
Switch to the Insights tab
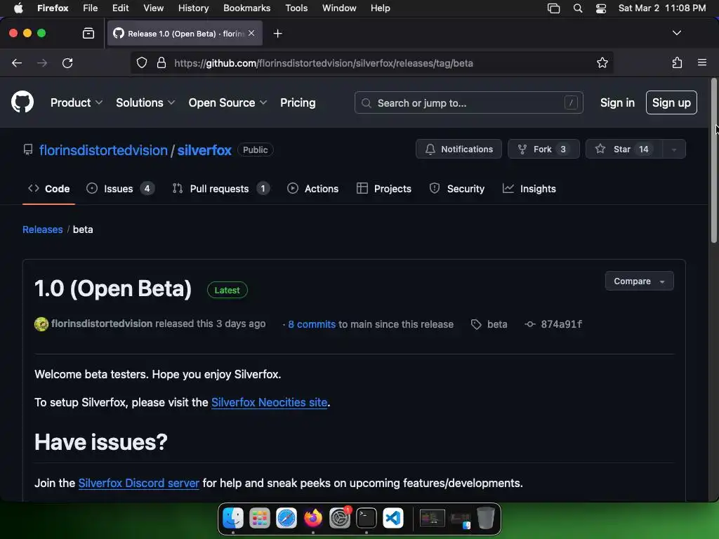coord(529,189)
